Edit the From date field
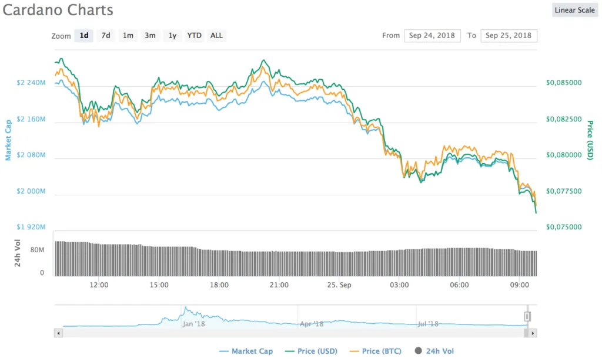Screen dimensions: 602x359 [x=432, y=36]
